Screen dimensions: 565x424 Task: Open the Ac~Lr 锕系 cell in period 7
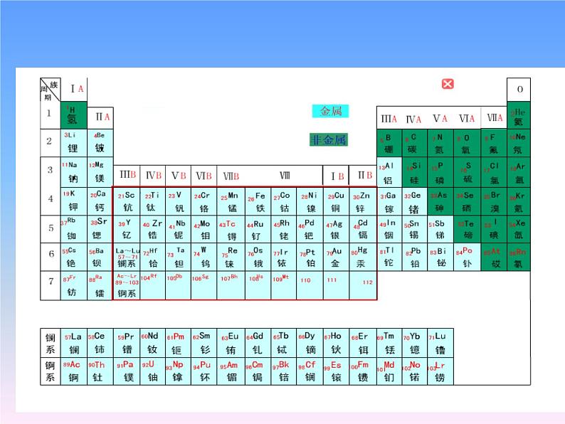(127, 285)
